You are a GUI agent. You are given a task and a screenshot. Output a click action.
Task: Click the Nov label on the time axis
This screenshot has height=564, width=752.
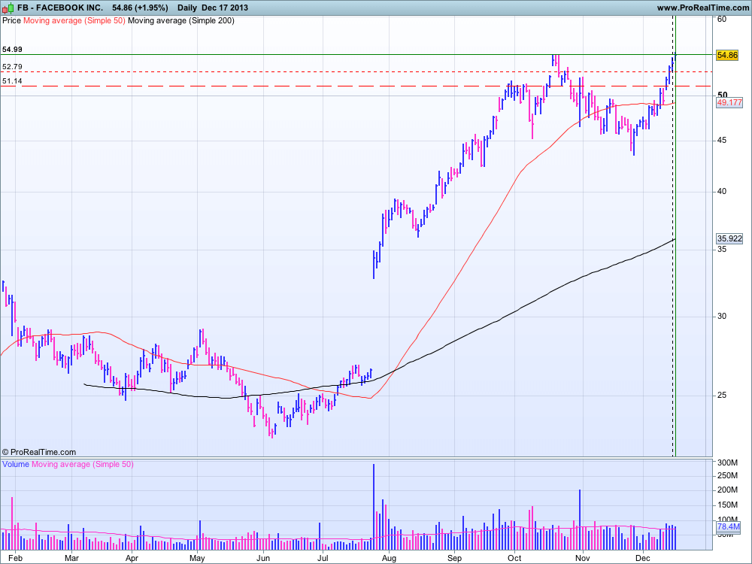tap(583, 558)
